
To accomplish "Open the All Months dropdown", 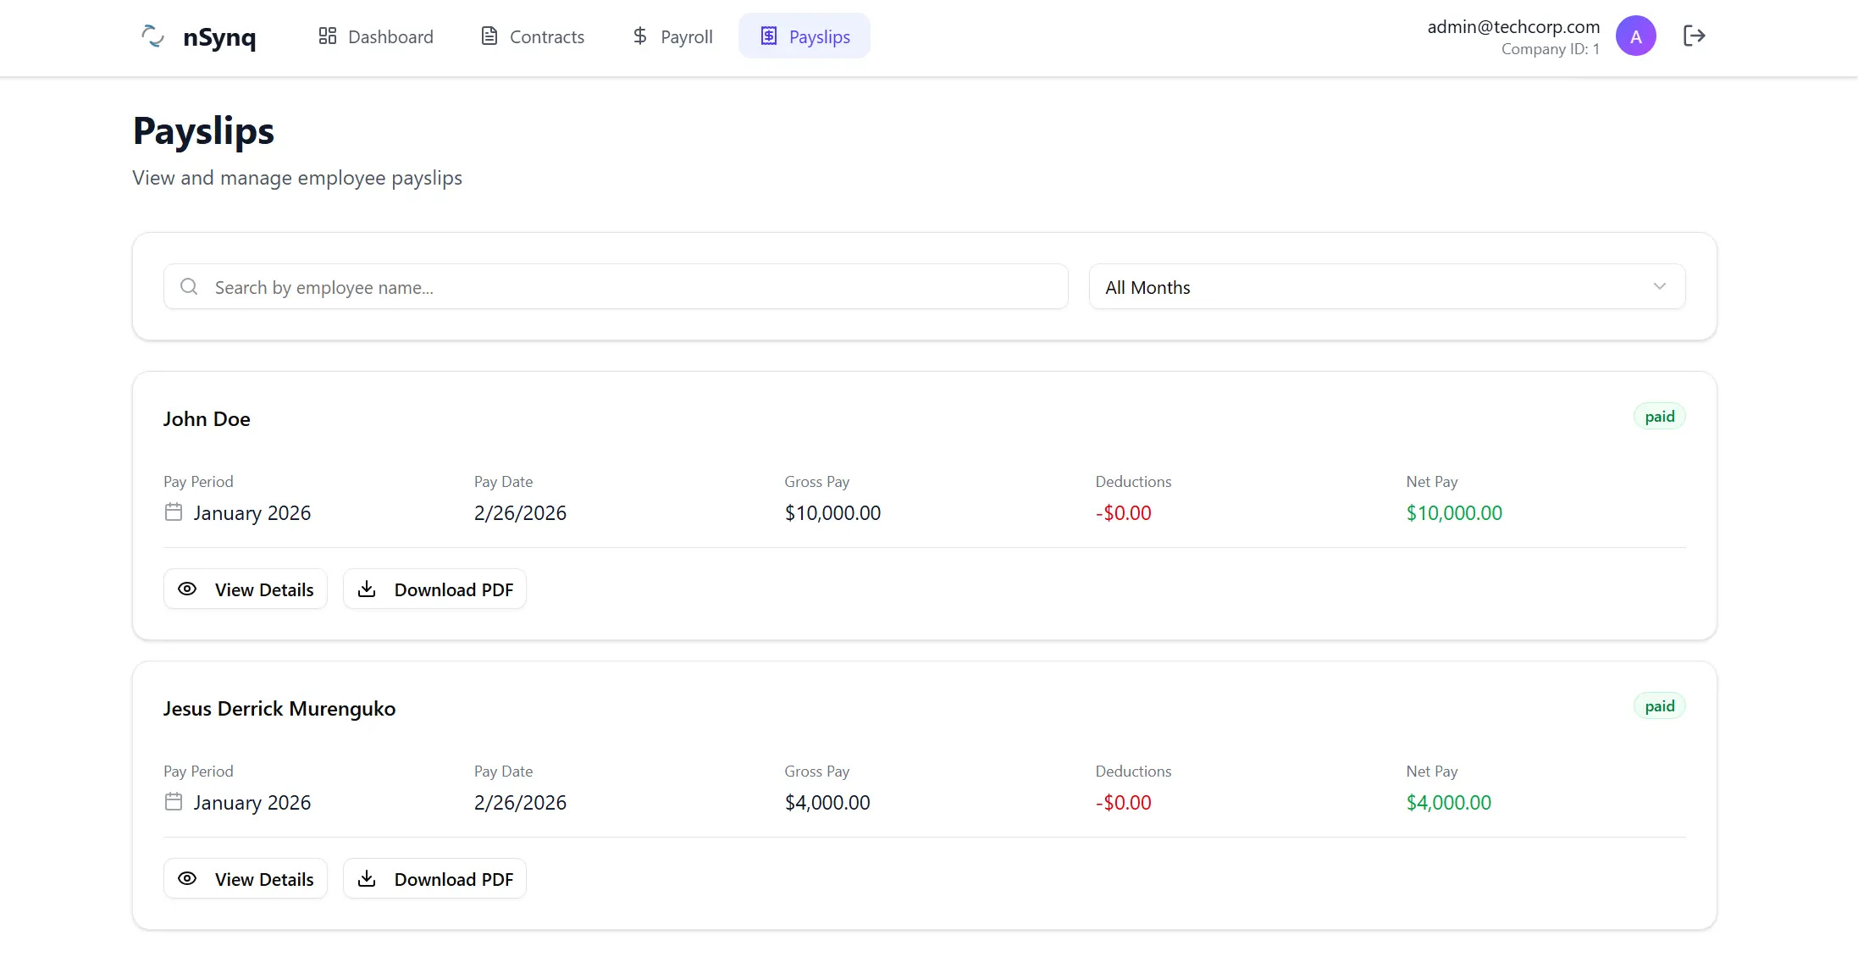I will [1386, 286].
